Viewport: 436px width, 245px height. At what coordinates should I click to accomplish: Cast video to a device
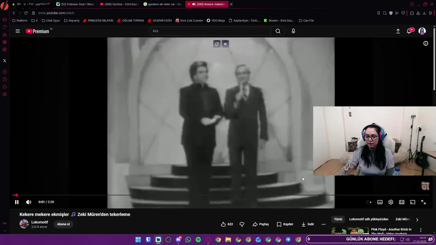pos(412,202)
